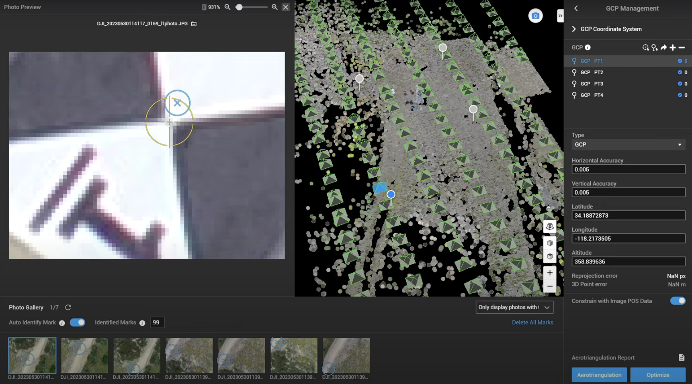The width and height of the screenshot is (692, 384).
Task: Toggle the blue check on GCP PT4 row
Action: [x=680, y=95]
